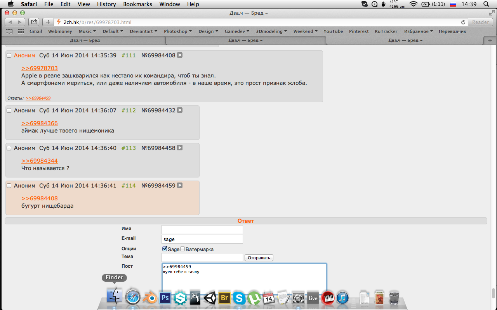This screenshot has height=310, width=497.
Task: Launch Unity from the Dock
Action: [210, 298]
